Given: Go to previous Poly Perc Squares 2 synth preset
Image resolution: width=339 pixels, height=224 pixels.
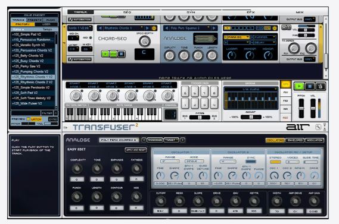Looking at the screenshot, I should [166, 28].
